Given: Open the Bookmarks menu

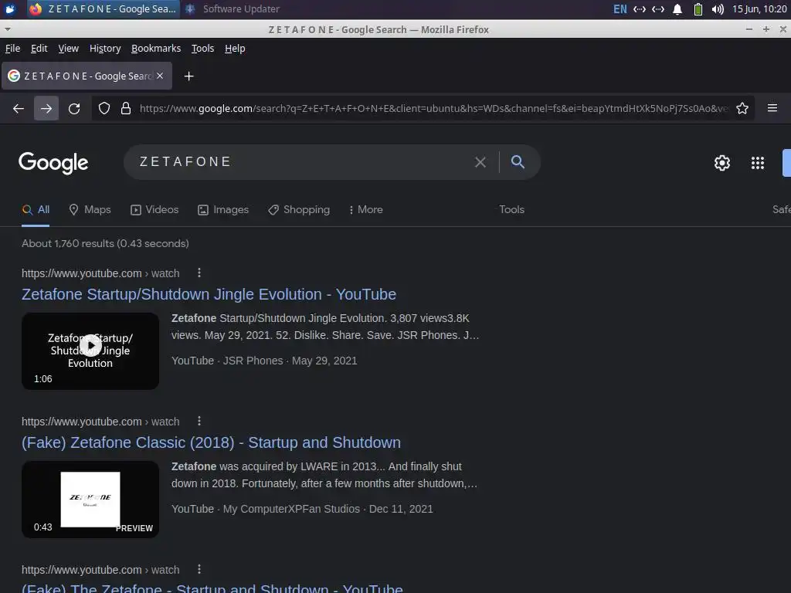Looking at the screenshot, I should 156,49.
